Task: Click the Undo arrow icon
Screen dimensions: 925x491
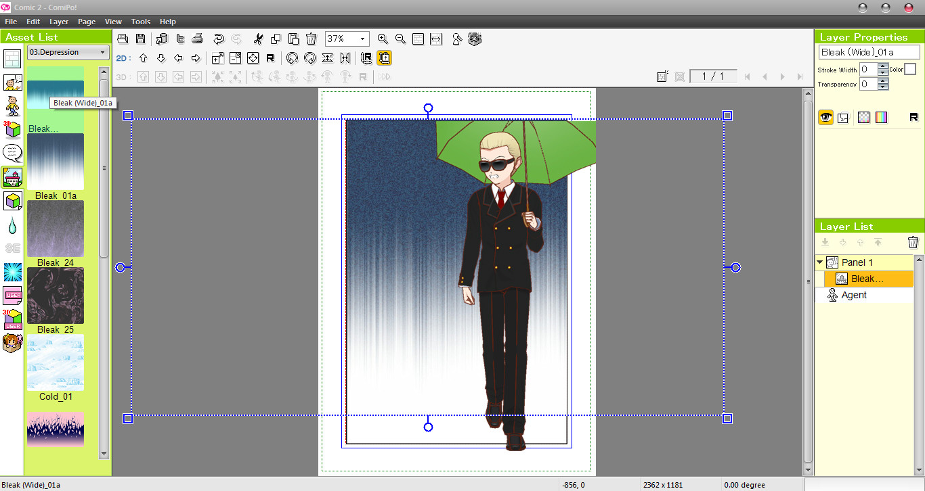Action: tap(219, 39)
